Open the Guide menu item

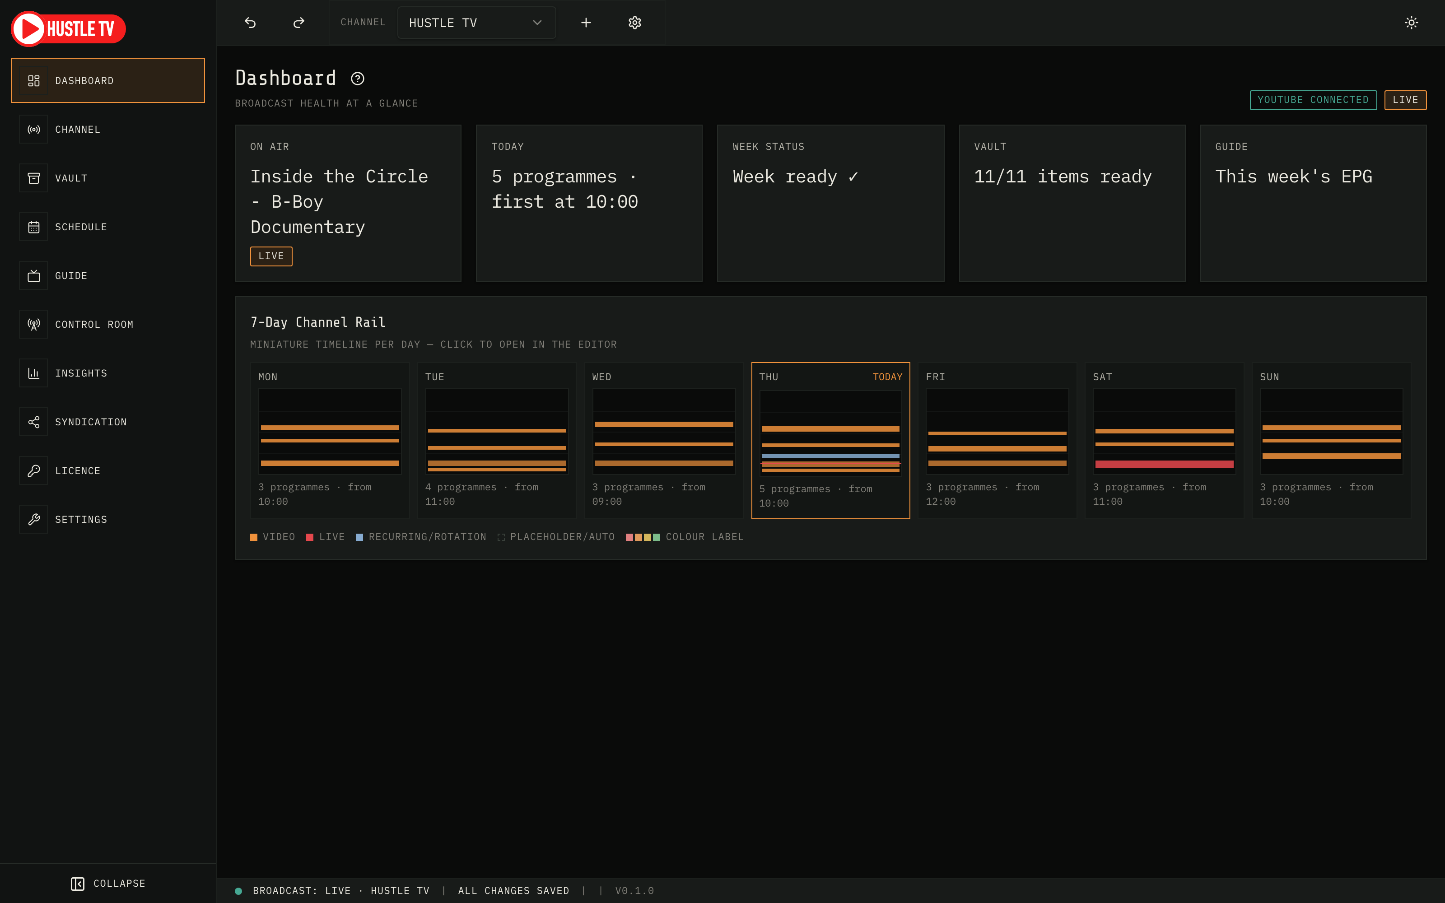tap(108, 276)
